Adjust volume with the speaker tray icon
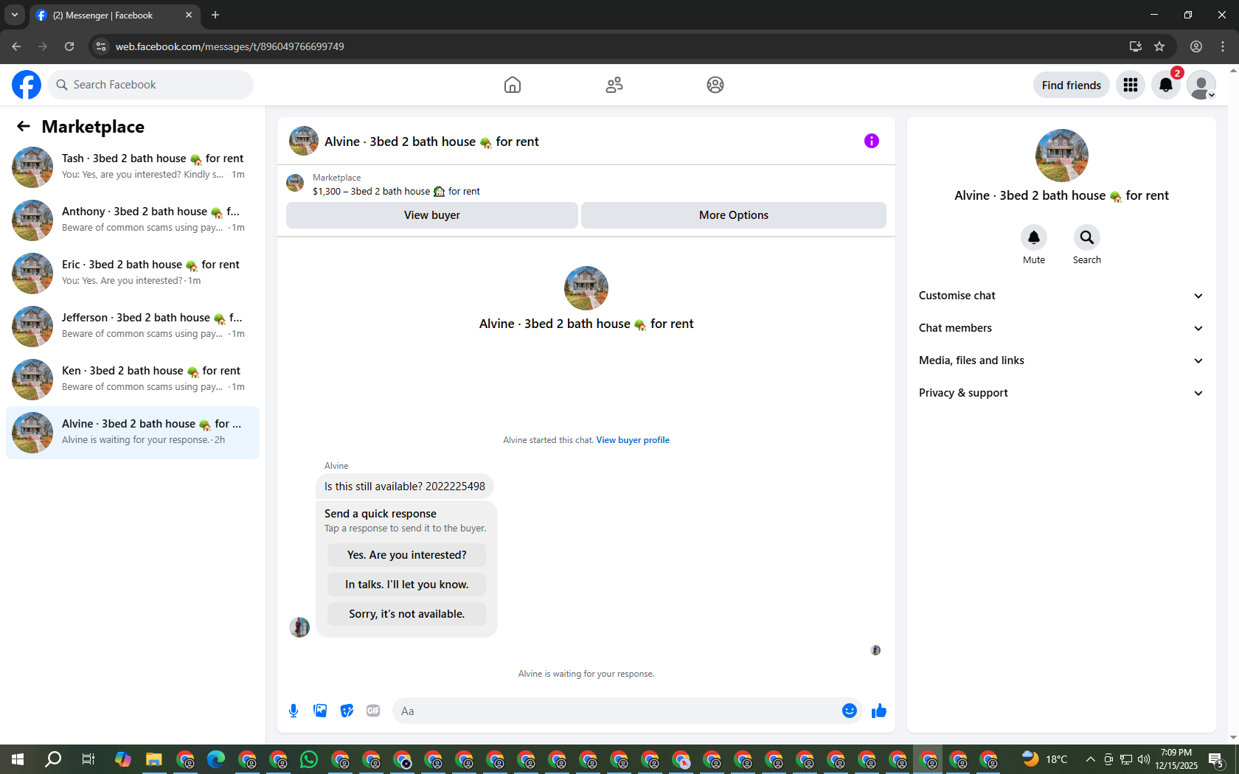Screen dimensions: 1239x774 [1144, 759]
